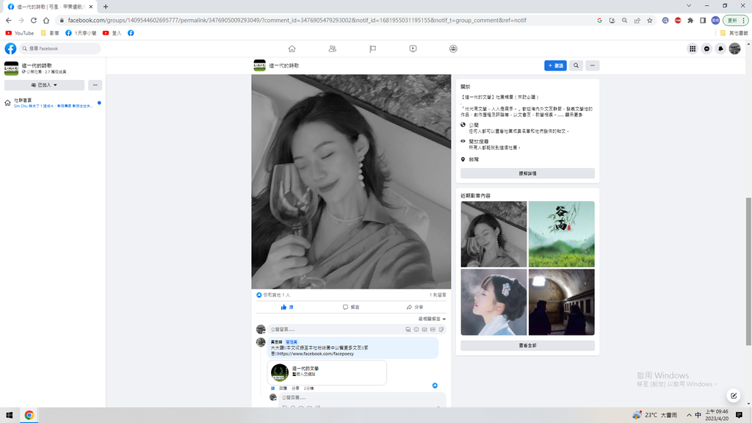Click the 查看全部 see all button

527,345
